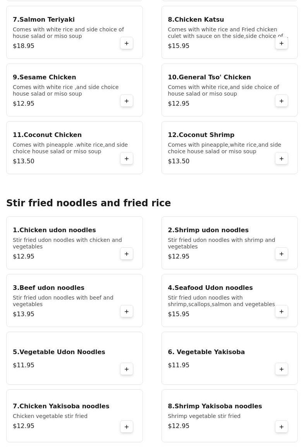Add Beef udon noodles to cart
This screenshot has height=447, width=304.
[x=127, y=312]
